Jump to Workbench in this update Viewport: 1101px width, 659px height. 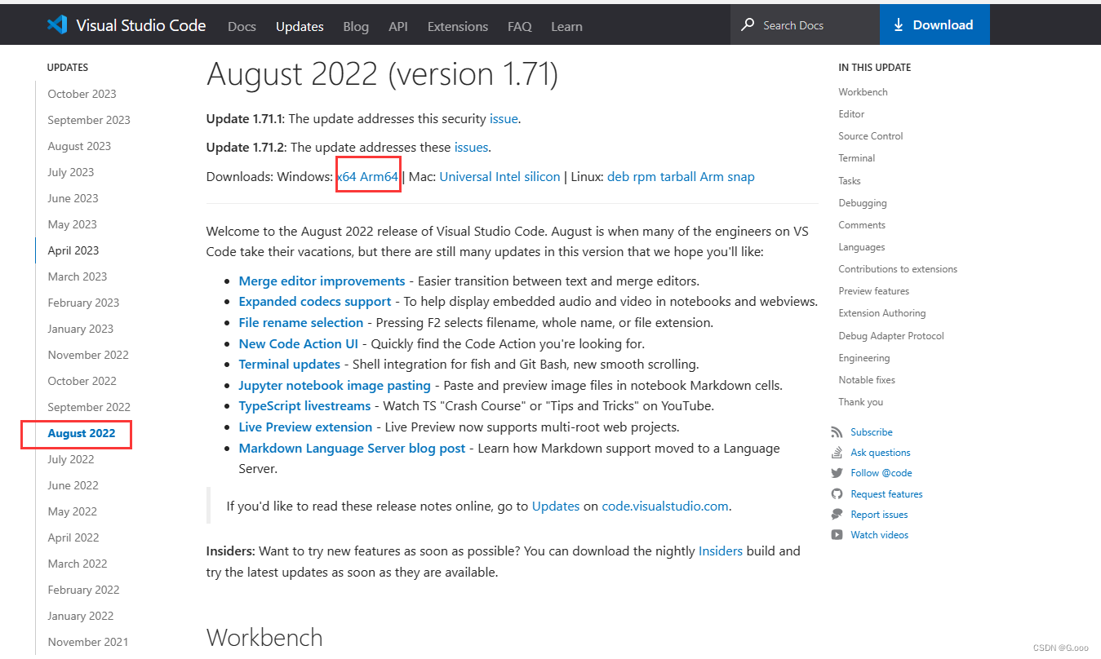[863, 92]
